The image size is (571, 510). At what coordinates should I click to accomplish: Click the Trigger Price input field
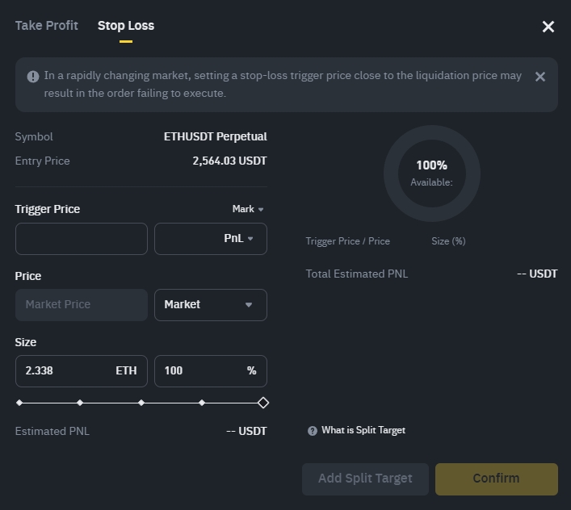tap(82, 239)
